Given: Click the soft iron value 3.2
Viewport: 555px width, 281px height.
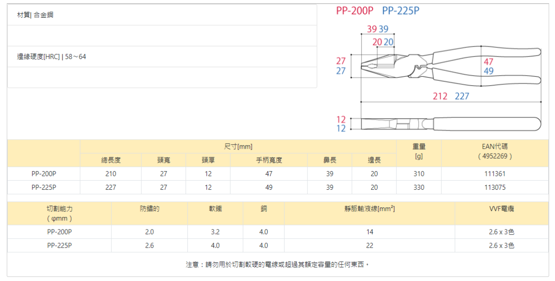Looking at the screenshot, I should [215, 232].
